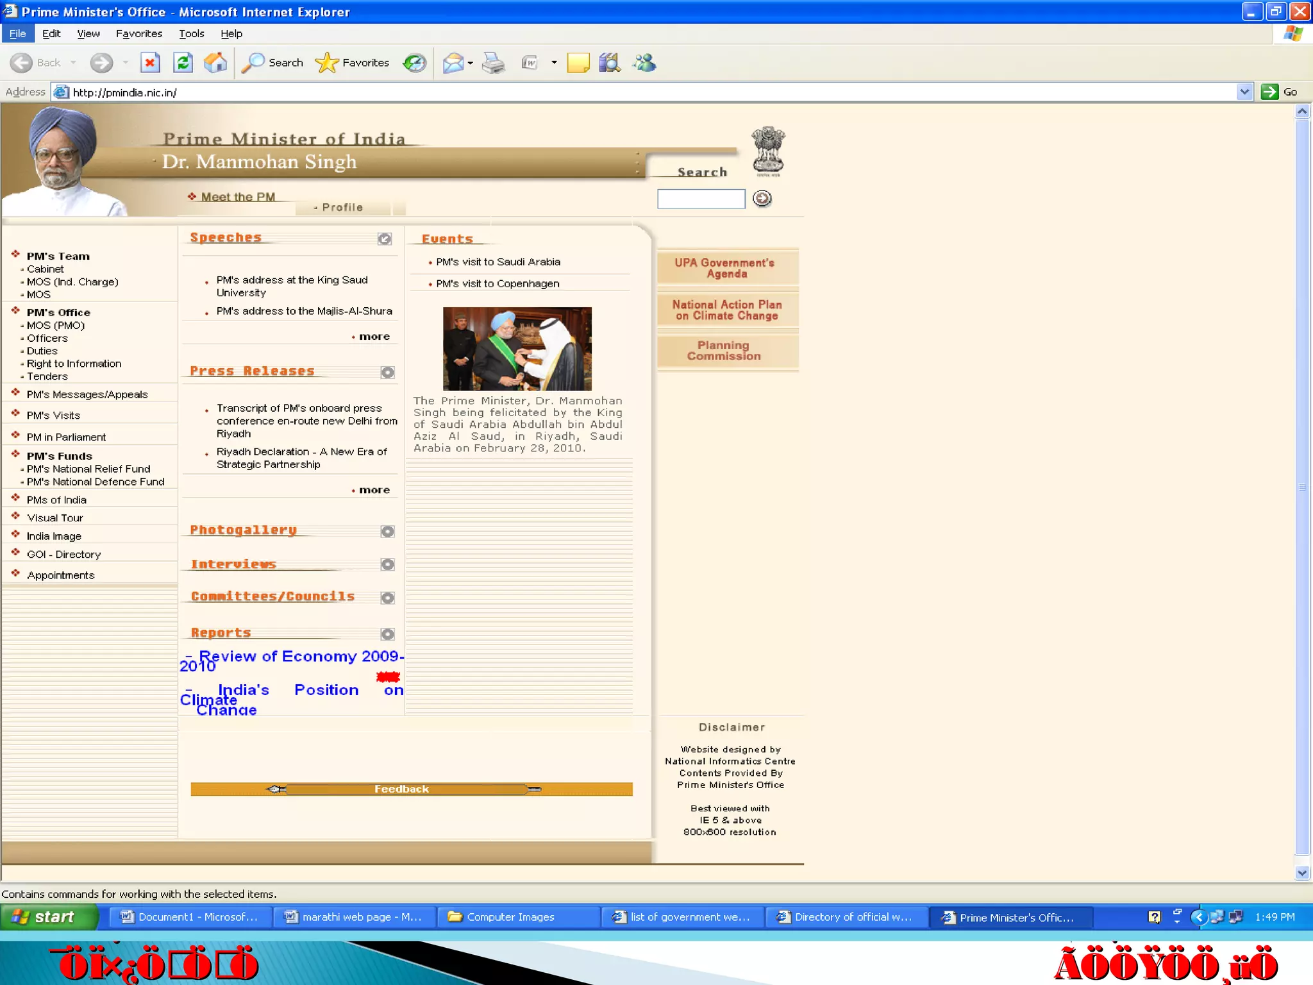Switch to Computer Images taskbar window

(518, 917)
